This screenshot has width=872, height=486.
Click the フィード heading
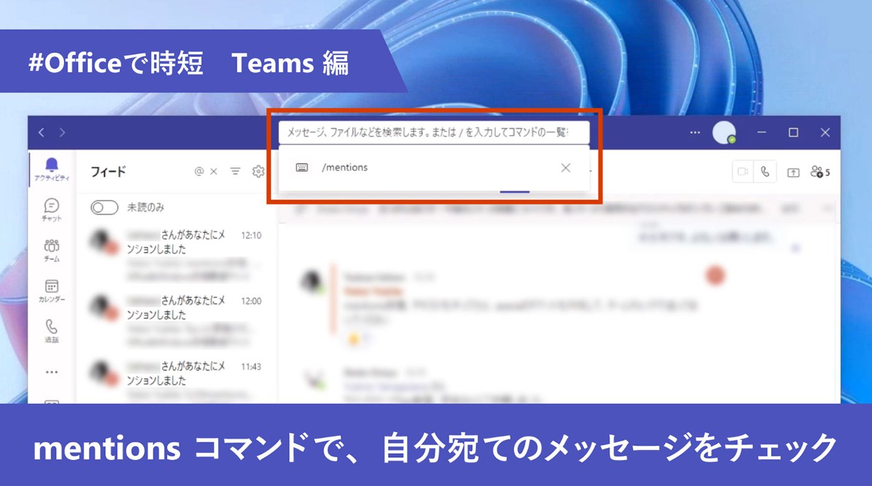(x=108, y=172)
